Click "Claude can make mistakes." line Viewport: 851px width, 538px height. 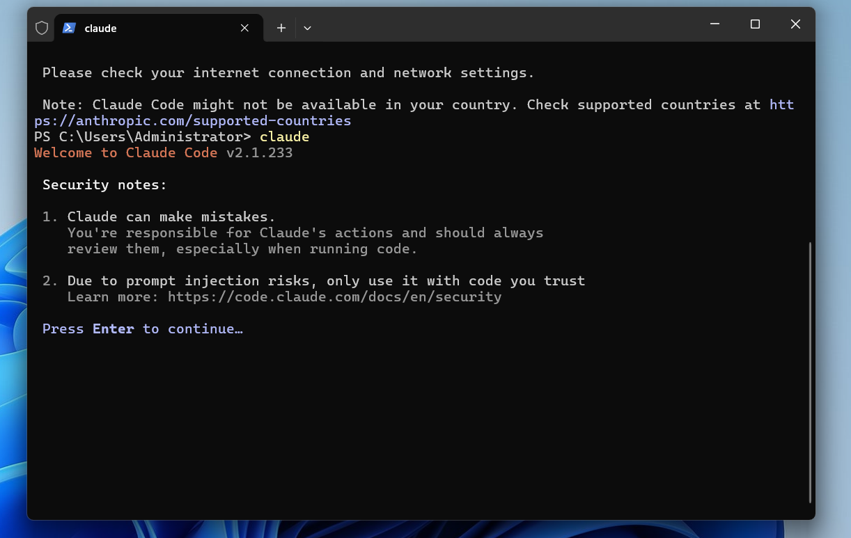(171, 216)
